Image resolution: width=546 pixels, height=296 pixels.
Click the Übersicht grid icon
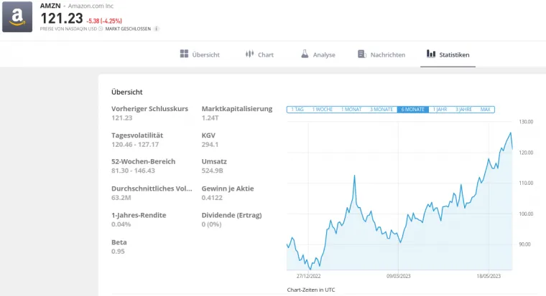(x=184, y=54)
